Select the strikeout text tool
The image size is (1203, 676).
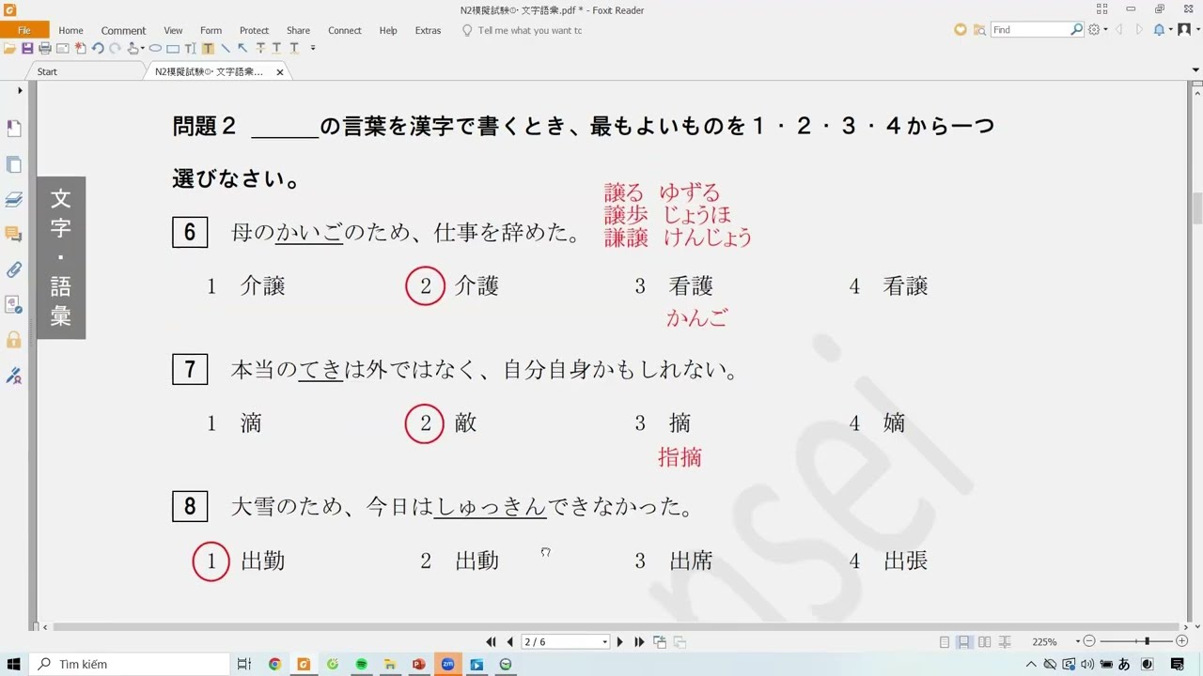point(260,48)
